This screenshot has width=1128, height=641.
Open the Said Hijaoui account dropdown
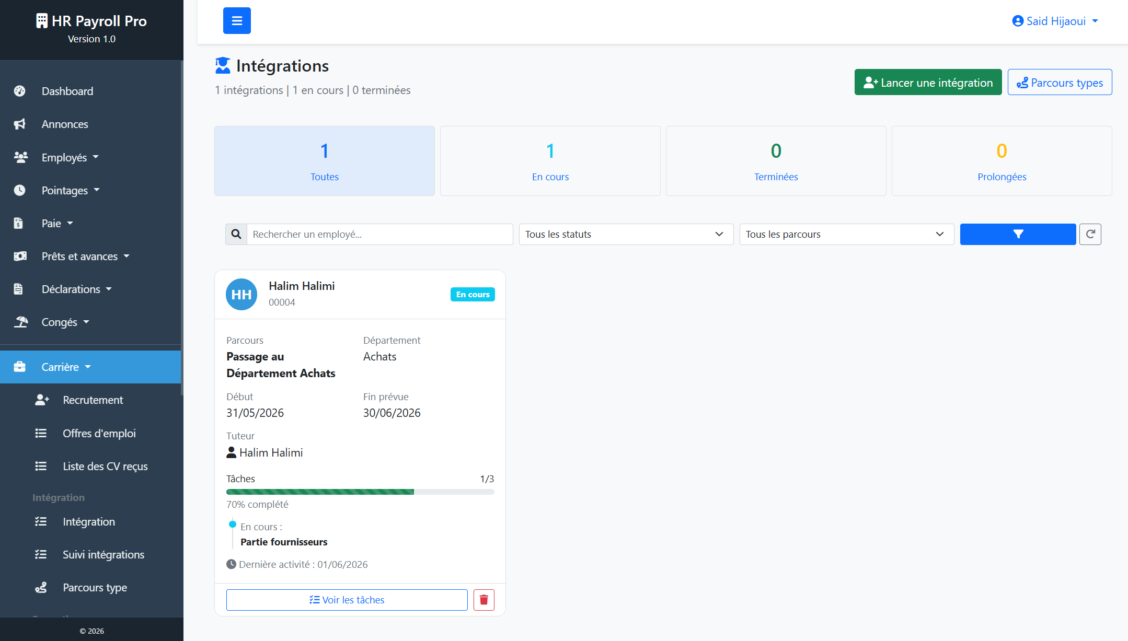1055,21
